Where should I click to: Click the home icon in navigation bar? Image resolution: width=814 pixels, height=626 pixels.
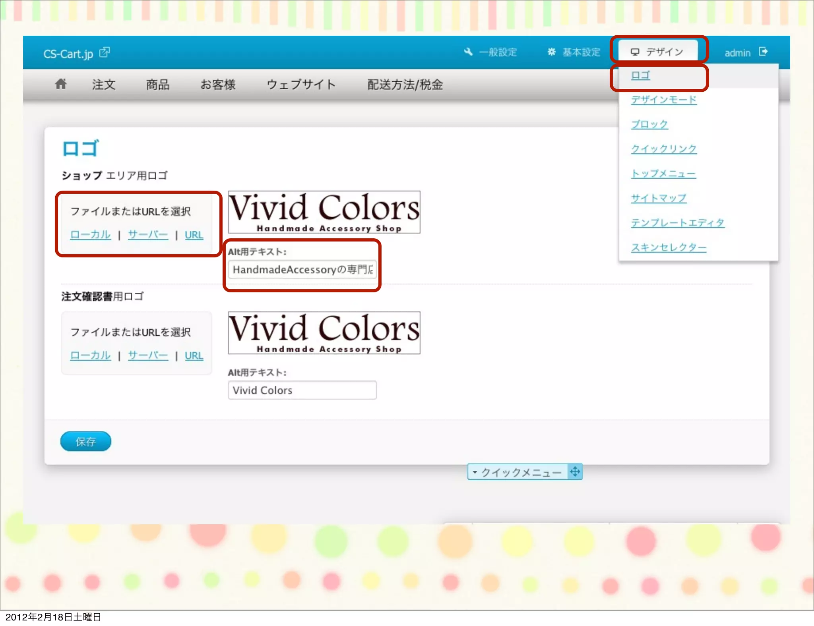[61, 84]
